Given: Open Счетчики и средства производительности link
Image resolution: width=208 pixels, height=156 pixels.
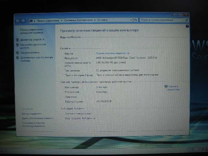Looking at the screenshot, I should 34,125.
